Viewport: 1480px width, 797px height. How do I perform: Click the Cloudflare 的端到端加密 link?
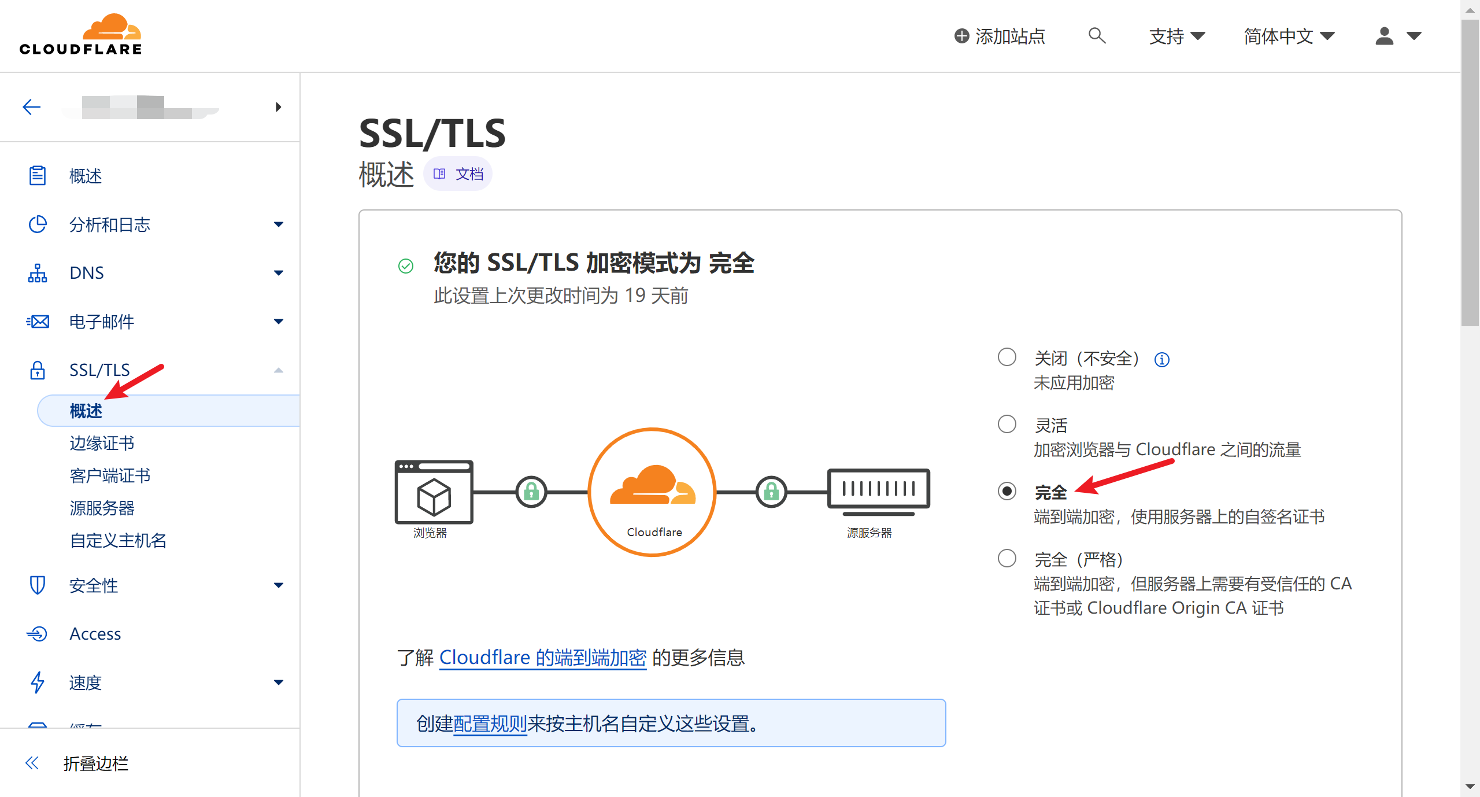pyautogui.click(x=542, y=658)
